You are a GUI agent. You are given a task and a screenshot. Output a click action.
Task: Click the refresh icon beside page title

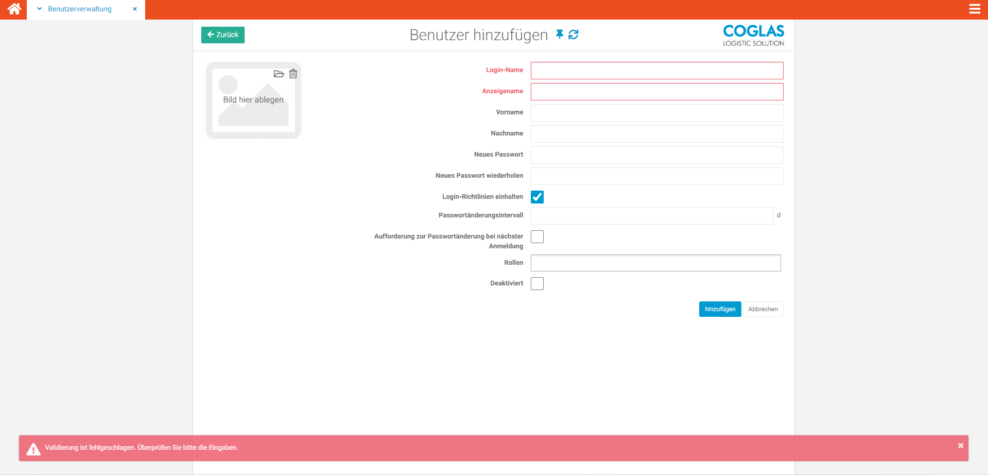(573, 35)
